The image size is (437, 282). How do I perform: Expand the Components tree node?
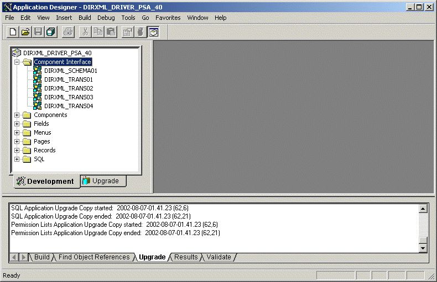[x=17, y=115]
